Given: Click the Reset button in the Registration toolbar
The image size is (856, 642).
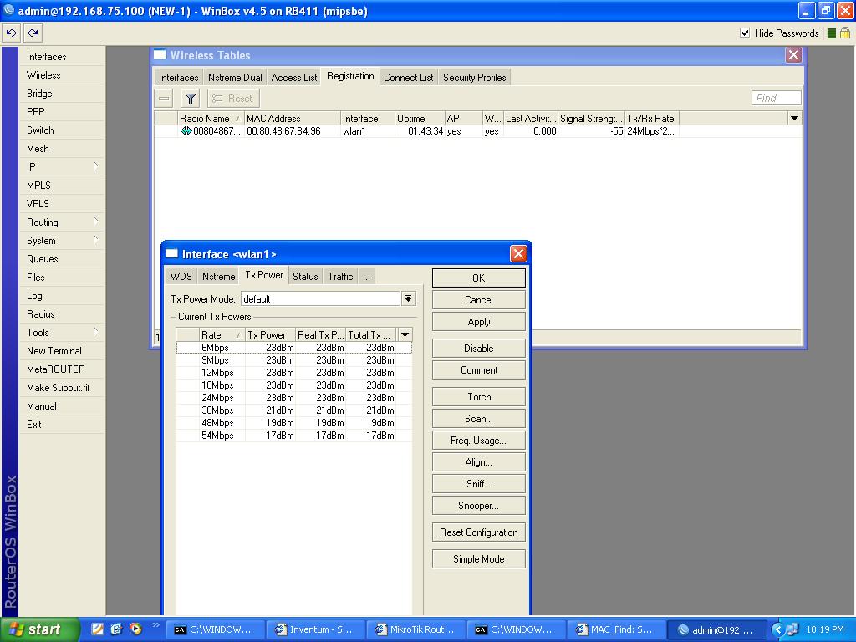Looking at the screenshot, I should (232, 98).
